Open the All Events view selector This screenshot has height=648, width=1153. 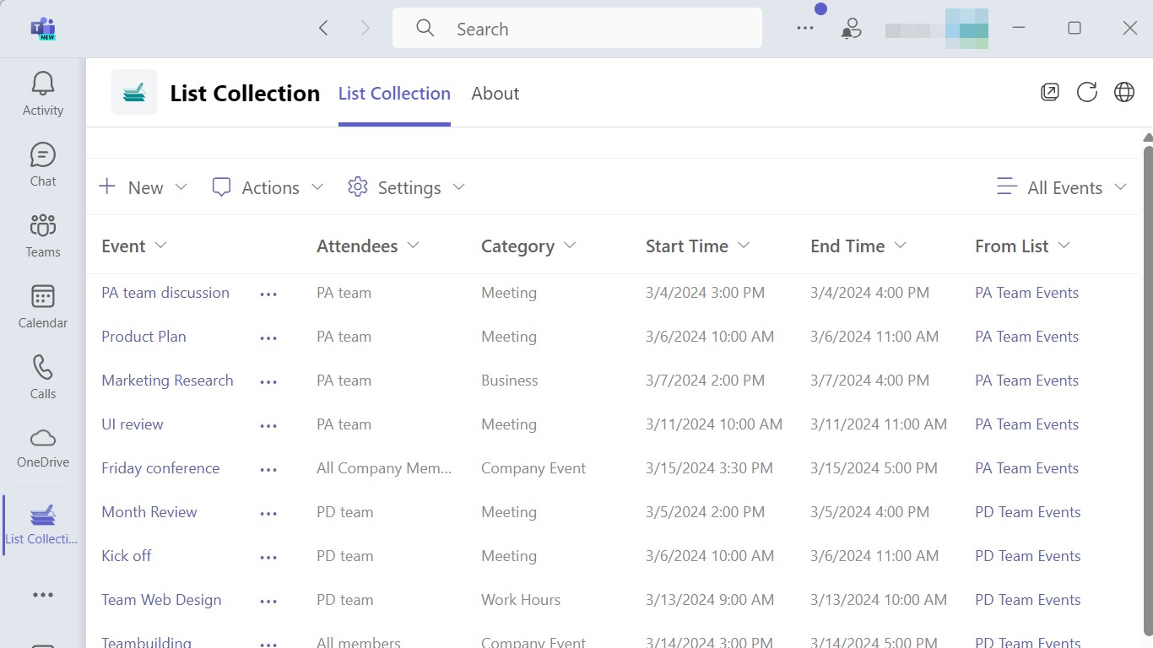click(1063, 187)
